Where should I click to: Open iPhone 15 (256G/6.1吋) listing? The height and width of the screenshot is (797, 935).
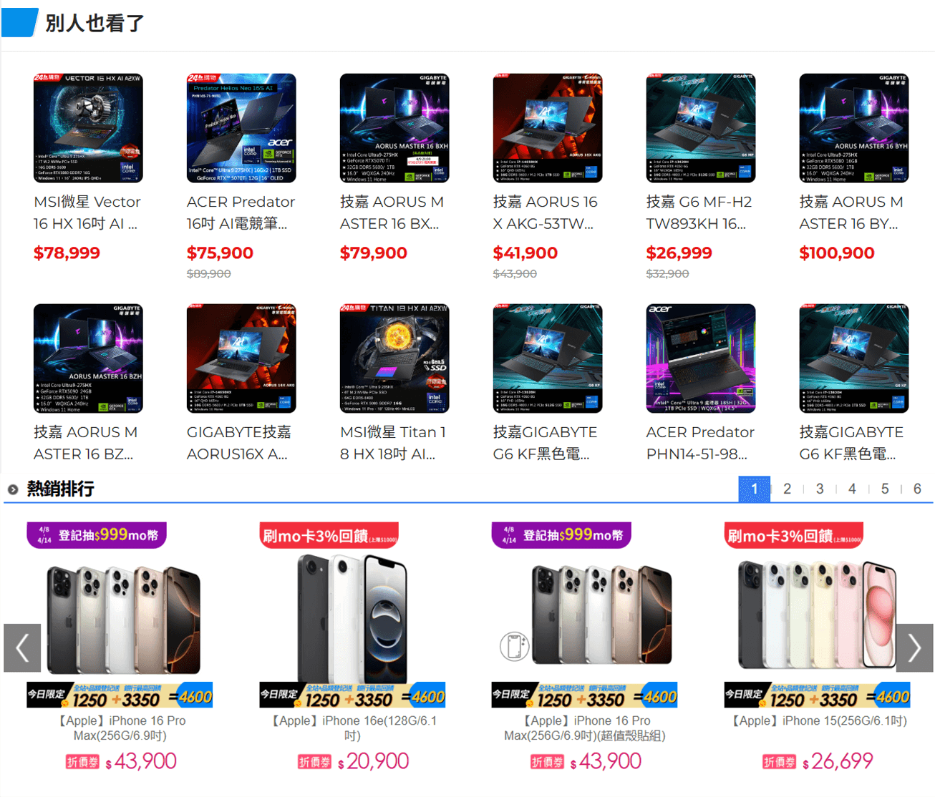point(817,721)
